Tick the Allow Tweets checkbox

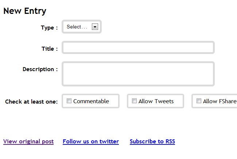point(134,101)
